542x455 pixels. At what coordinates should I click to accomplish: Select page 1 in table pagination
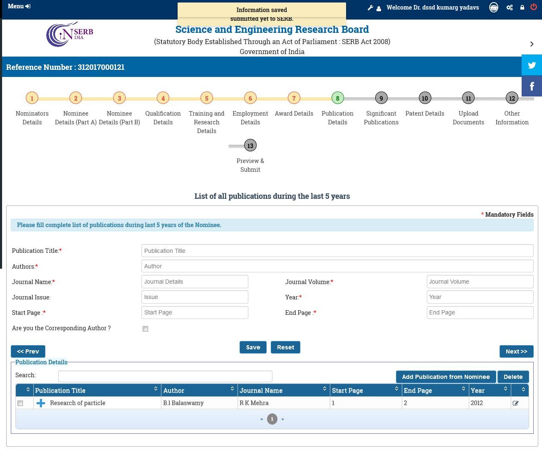click(272, 419)
